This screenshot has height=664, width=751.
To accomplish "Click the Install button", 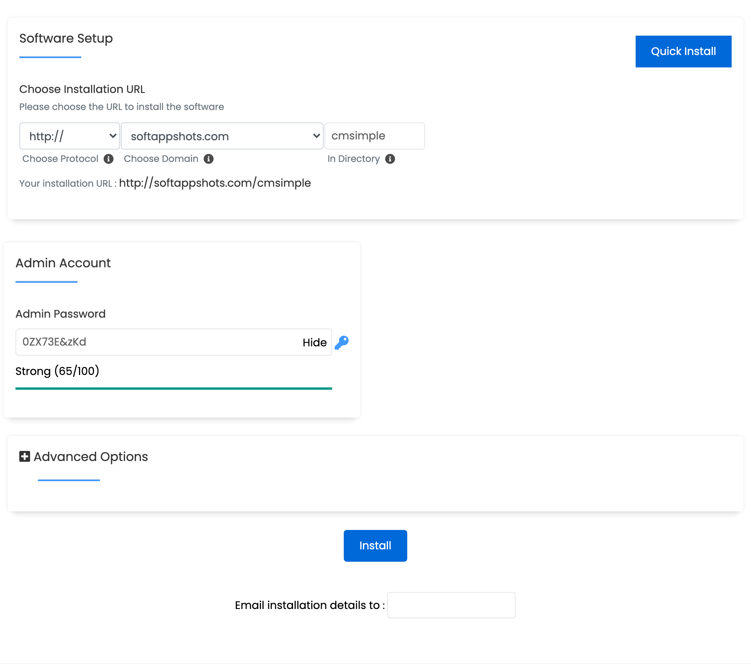I will click(x=375, y=545).
